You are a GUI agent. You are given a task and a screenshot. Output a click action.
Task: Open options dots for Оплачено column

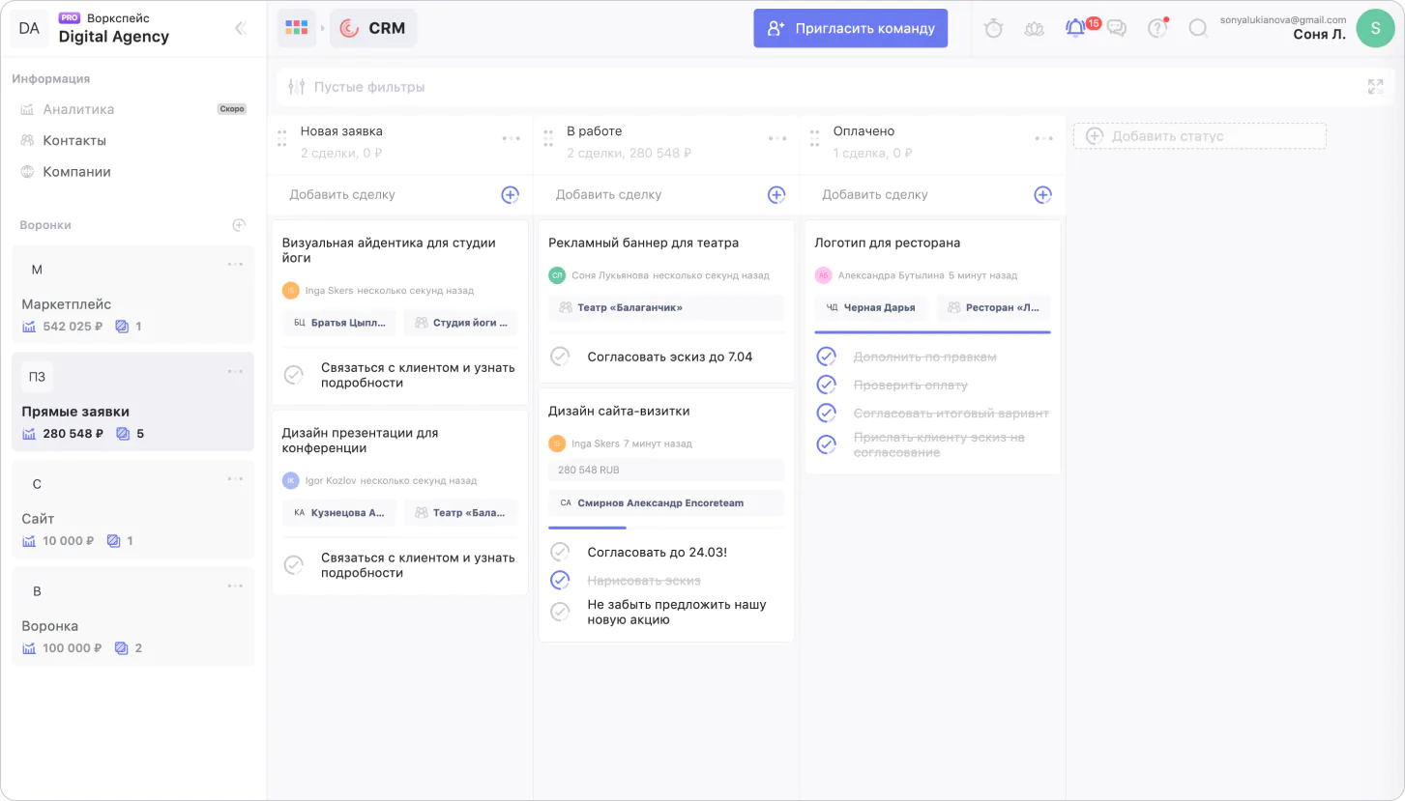click(x=1044, y=138)
